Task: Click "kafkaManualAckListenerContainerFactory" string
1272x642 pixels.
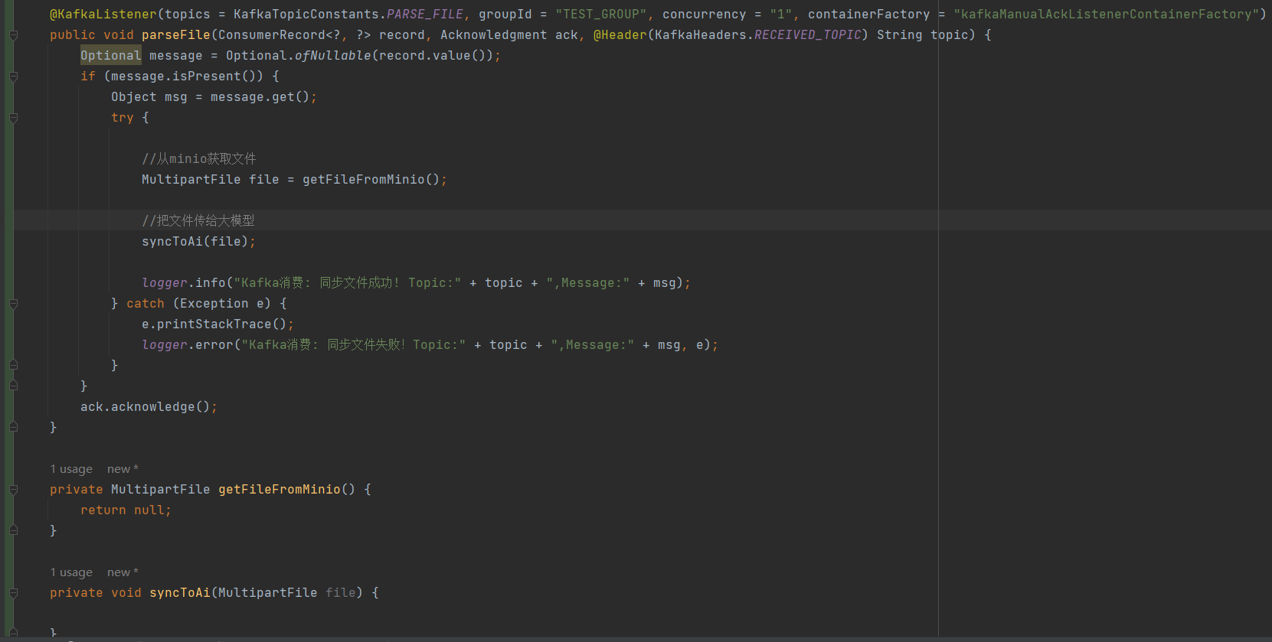Action: coord(1107,15)
